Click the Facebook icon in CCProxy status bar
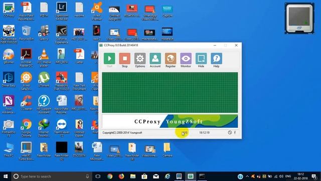Image resolution: width=321 pixels, height=181 pixels. [x=235, y=133]
